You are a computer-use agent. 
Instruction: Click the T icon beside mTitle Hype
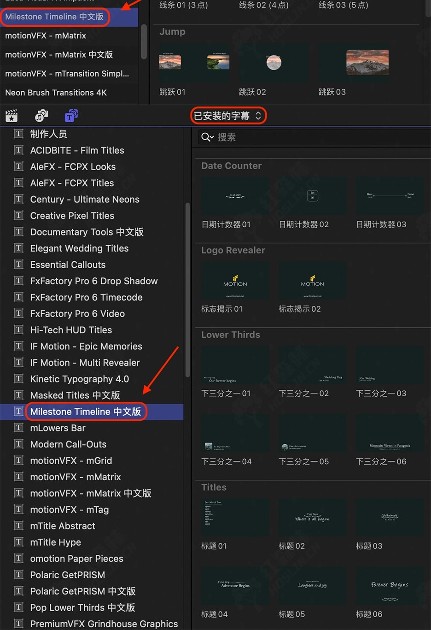(x=18, y=542)
